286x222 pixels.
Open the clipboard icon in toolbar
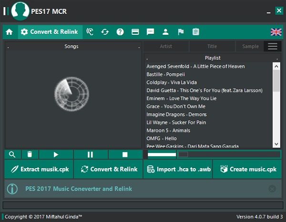[x=195, y=32]
